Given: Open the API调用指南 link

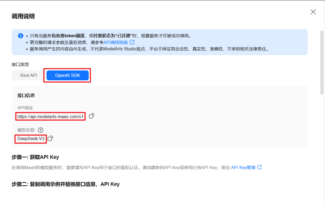Looking at the screenshot, I should (x=115, y=42).
